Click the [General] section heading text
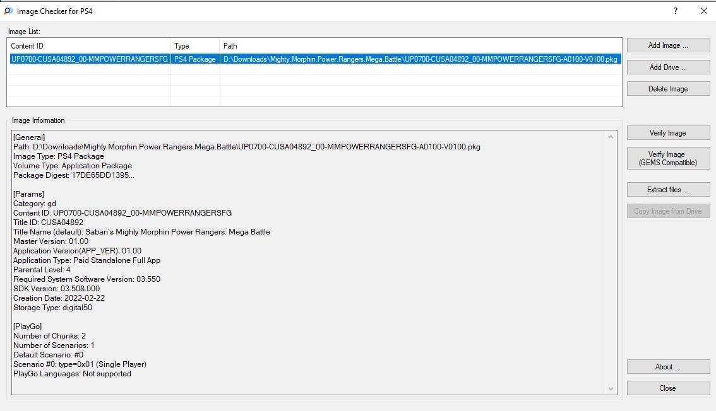The width and height of the screenshot is (716, 411). click(x=29, y=137)
